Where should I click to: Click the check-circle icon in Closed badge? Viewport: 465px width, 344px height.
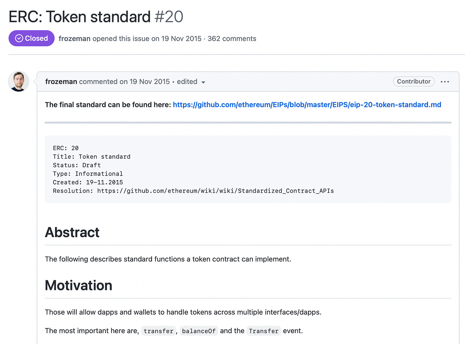[x=19, y=38]
